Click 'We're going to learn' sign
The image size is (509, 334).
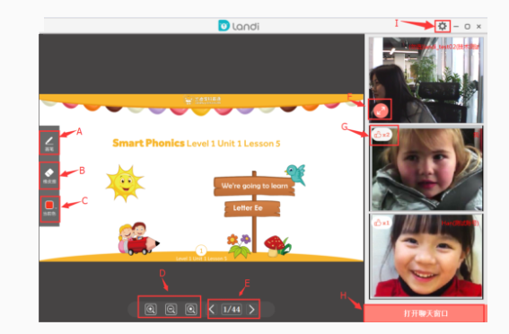(255, 186)
